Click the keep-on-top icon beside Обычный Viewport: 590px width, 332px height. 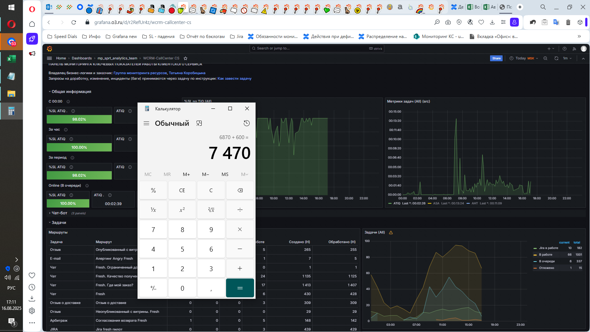click(x=199, y=123)
